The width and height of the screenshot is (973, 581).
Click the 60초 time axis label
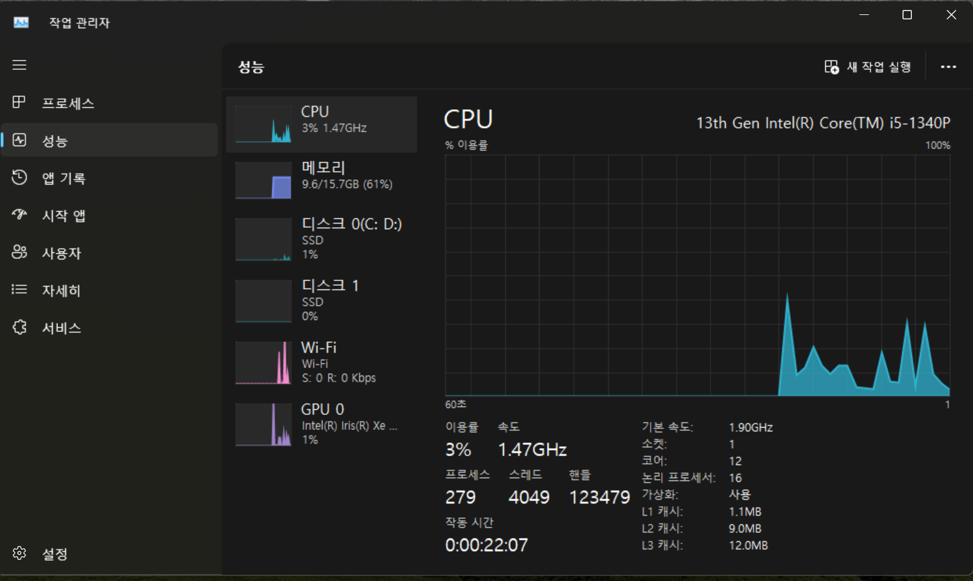[455, 404]
